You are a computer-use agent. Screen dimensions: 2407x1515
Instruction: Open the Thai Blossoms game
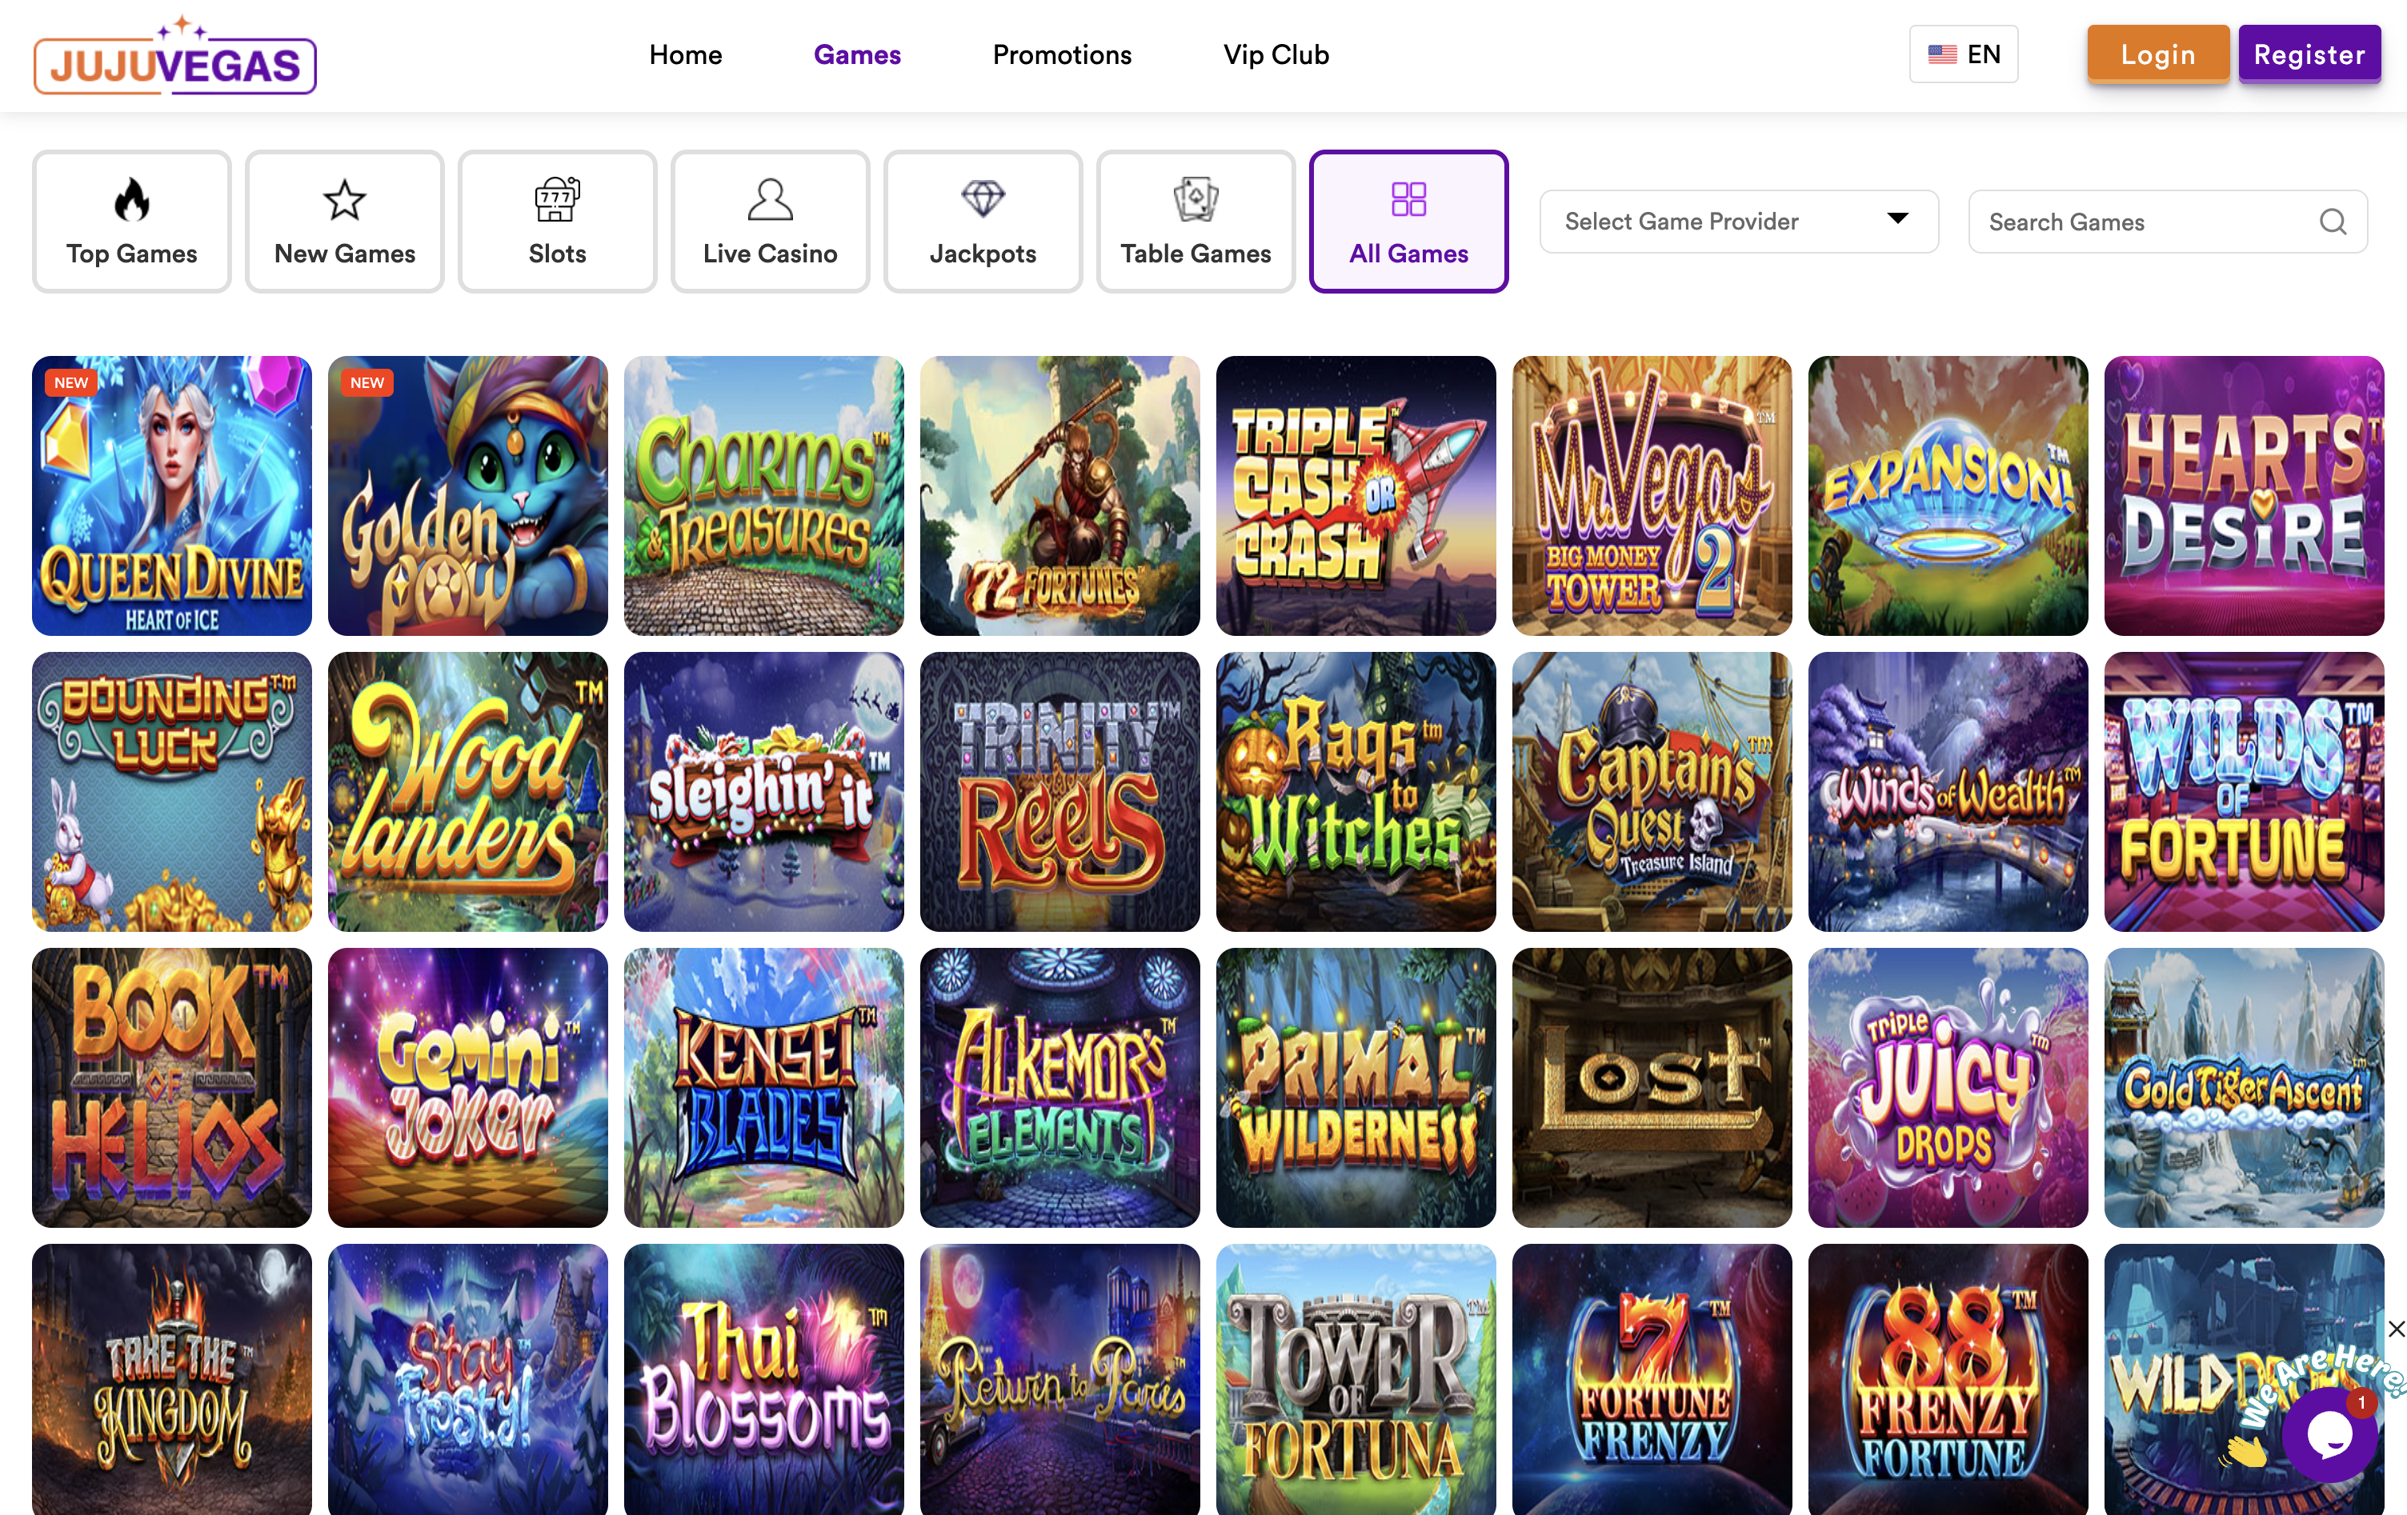pyautogui.click(x=763, y=1379)
